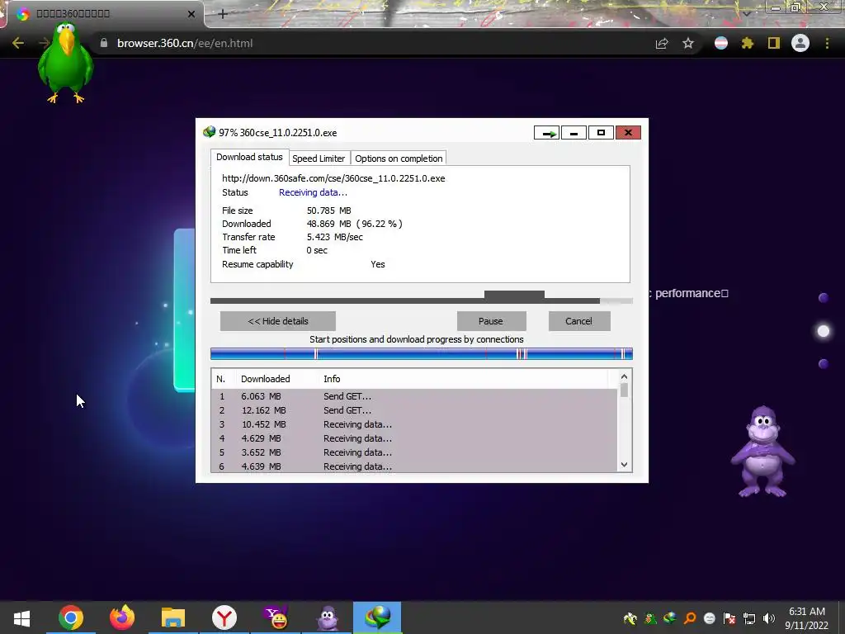This screenshot has height=634, width=845.
Task: Open the Options on completion tab
Action: (x=399, y=158)
